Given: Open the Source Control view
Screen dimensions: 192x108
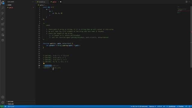Looking at the screenshot, I should click(3, 13).
